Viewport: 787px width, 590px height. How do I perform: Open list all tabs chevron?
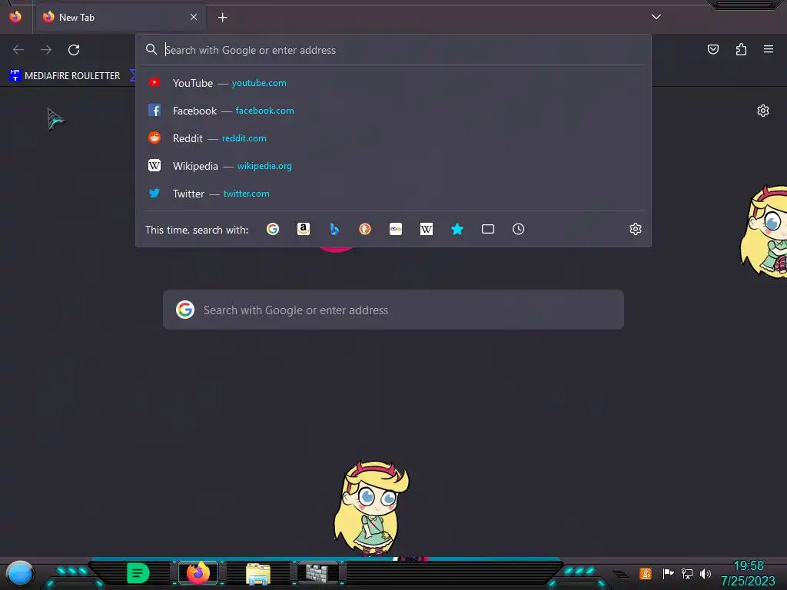pyautogui.click(x=656, y=17)
